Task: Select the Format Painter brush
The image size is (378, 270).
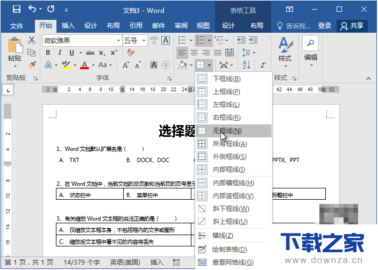Action: 32,64
